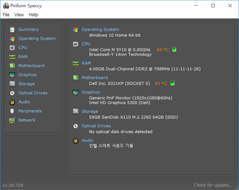
Task: Show Optical Drives section from sidebar
Action: pyautogui.click(x=33, y=93)
